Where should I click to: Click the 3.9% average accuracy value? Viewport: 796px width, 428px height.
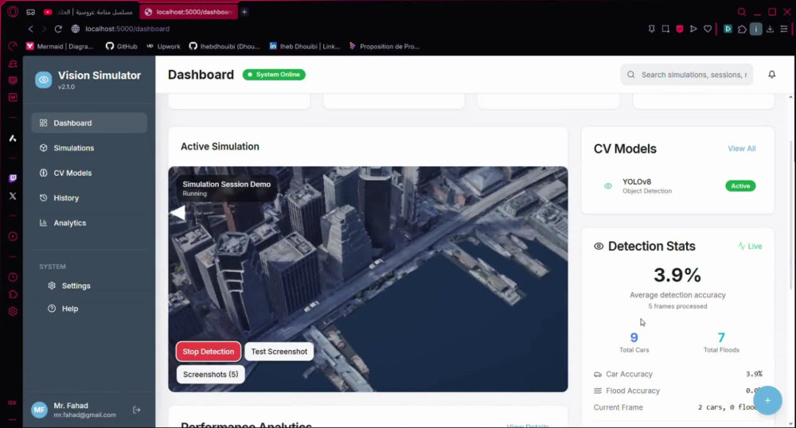677,274
